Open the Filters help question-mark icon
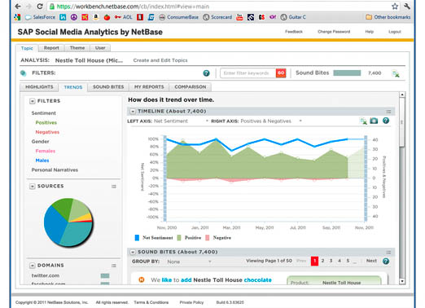425x308 pixels. pyautogui.click(x=206, y=73)
